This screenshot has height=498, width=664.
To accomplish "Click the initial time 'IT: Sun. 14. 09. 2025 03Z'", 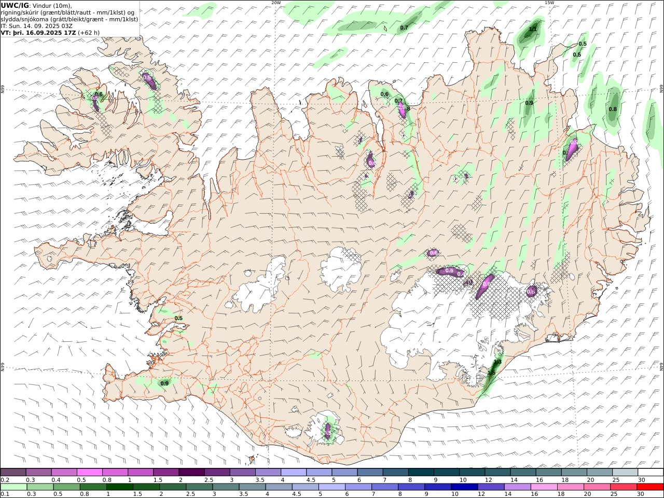I will click(36, 26).
